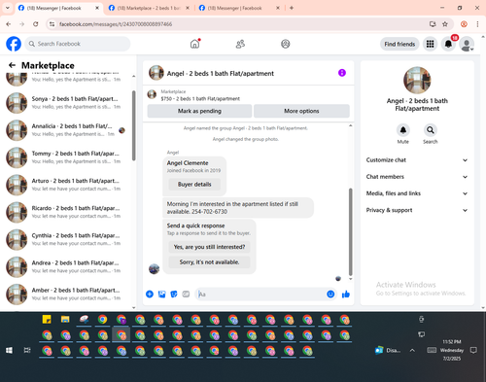Open the account profile avatar menu
The height and width of the screenshot is (382, 486).
[467, 44]
